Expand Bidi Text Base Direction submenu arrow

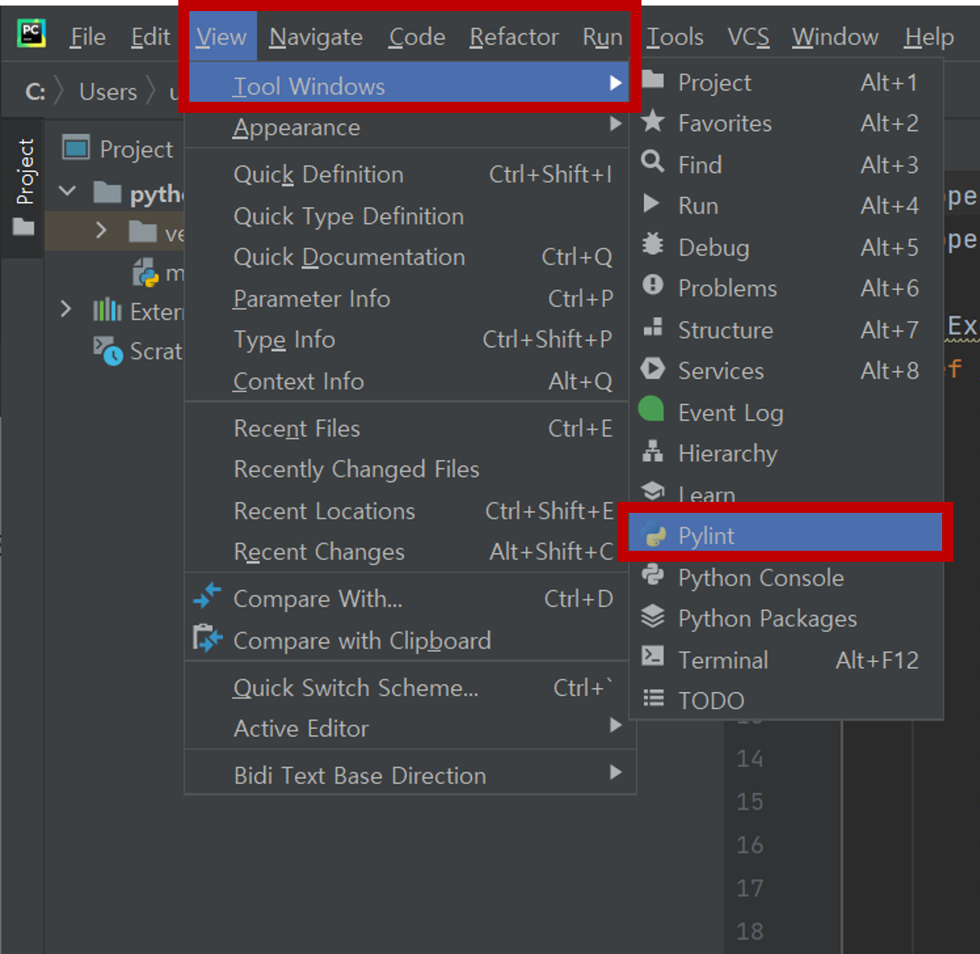click(615, 773)
